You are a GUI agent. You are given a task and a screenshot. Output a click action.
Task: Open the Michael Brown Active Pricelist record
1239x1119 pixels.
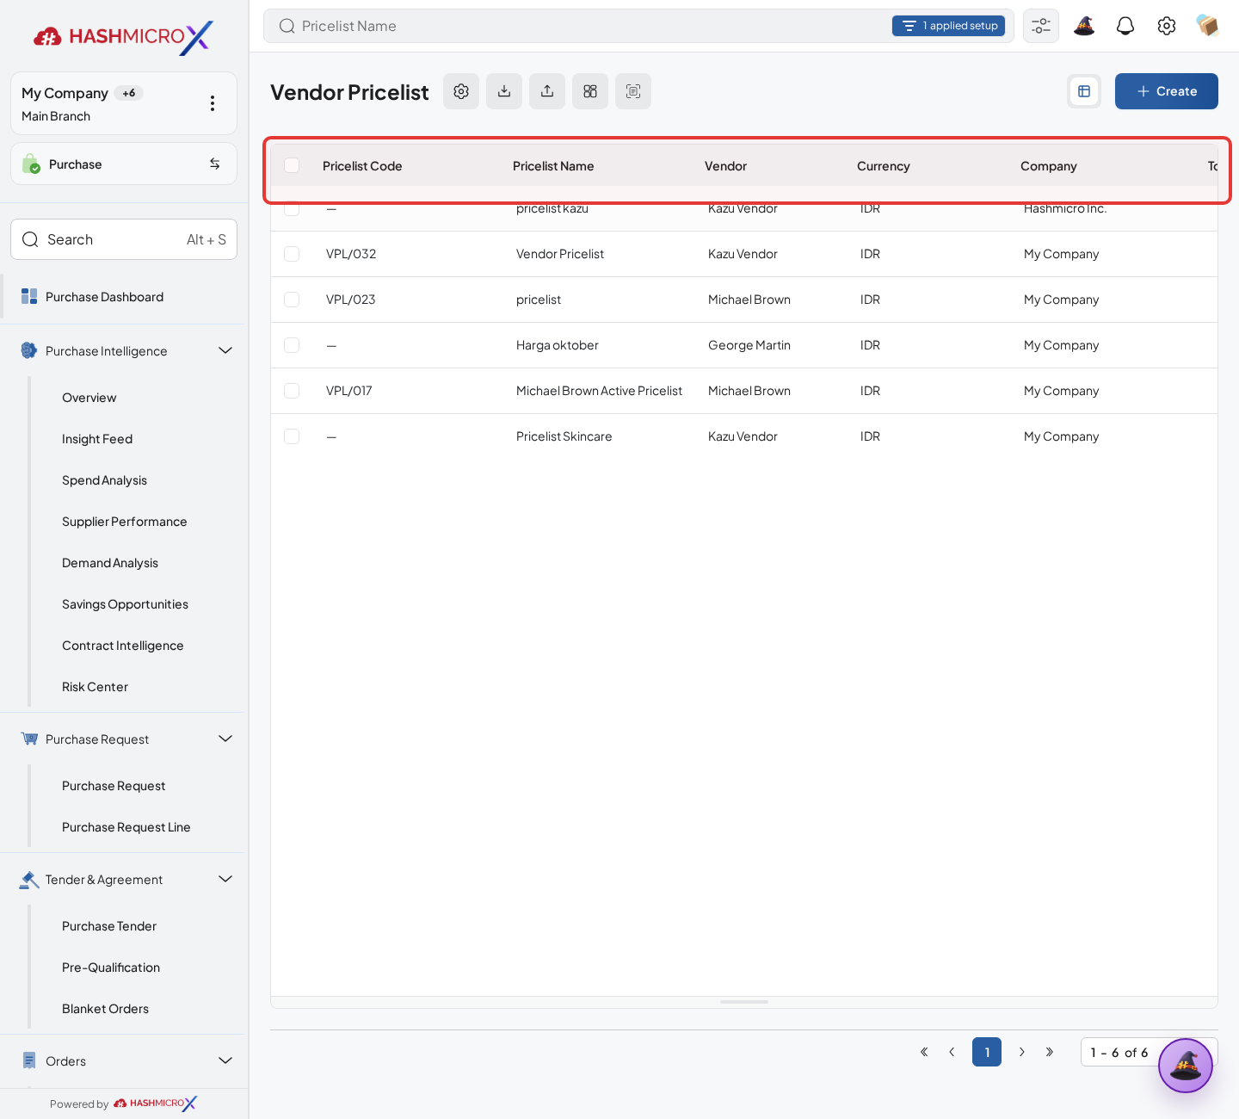click(599, 391)
